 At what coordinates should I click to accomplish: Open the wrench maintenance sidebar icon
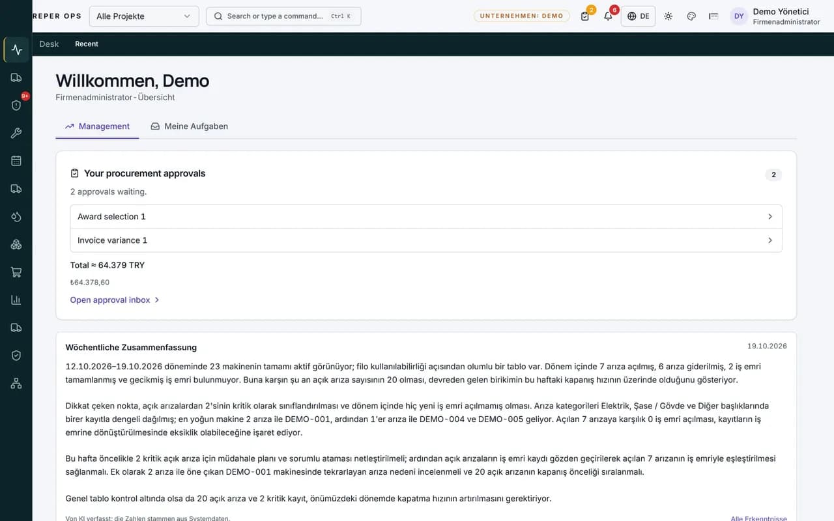(16, 133)
